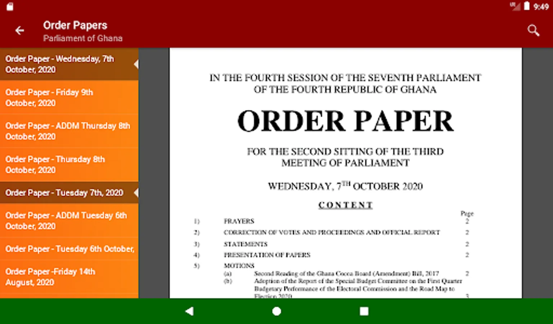This screenshot has width=553, height=324.
Task: Open the search magnifier icon
Action: tap(533, 31)
